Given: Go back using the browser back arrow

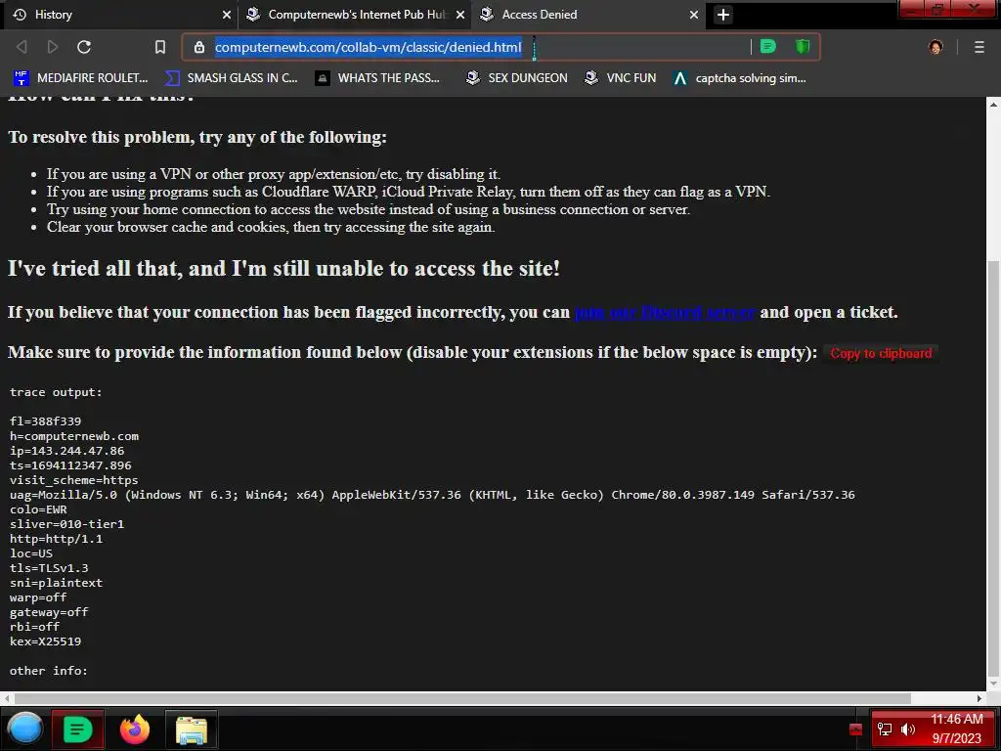Looking at the screenshot, I should coord(22,47).
